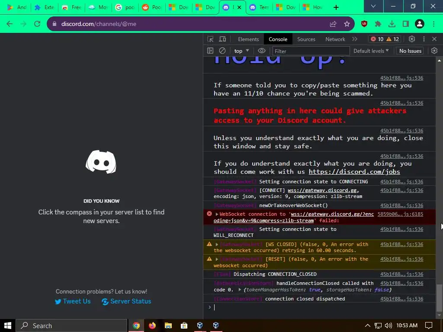The width and height of the screenshot is (443, 332).
Task: Switch to the Reddit tab
Action: (152, 7)
